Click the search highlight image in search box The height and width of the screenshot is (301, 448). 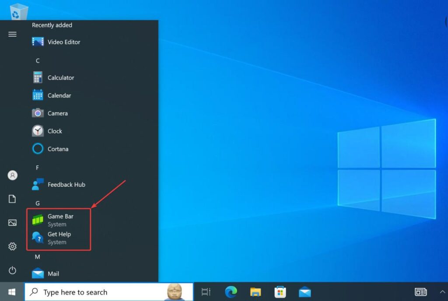(x=175, y=292)
